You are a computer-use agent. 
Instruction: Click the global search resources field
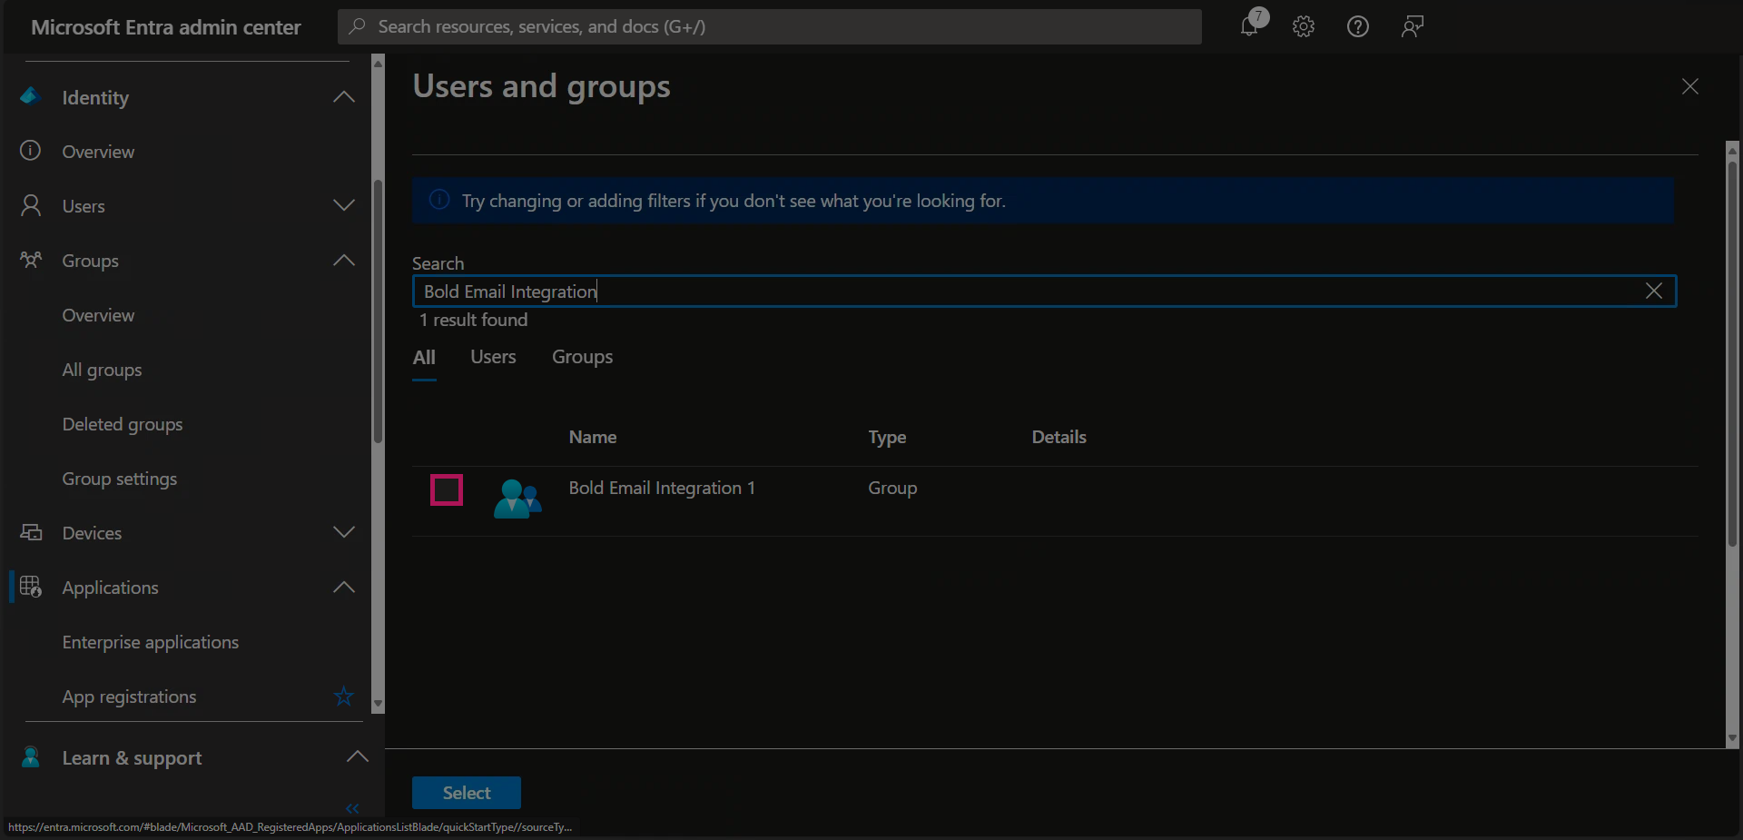(770, 26)
